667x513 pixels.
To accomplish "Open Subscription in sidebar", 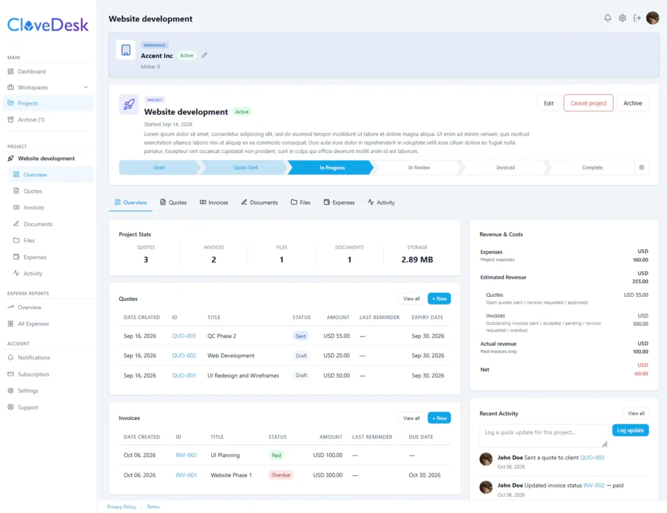I will [48, 374].
